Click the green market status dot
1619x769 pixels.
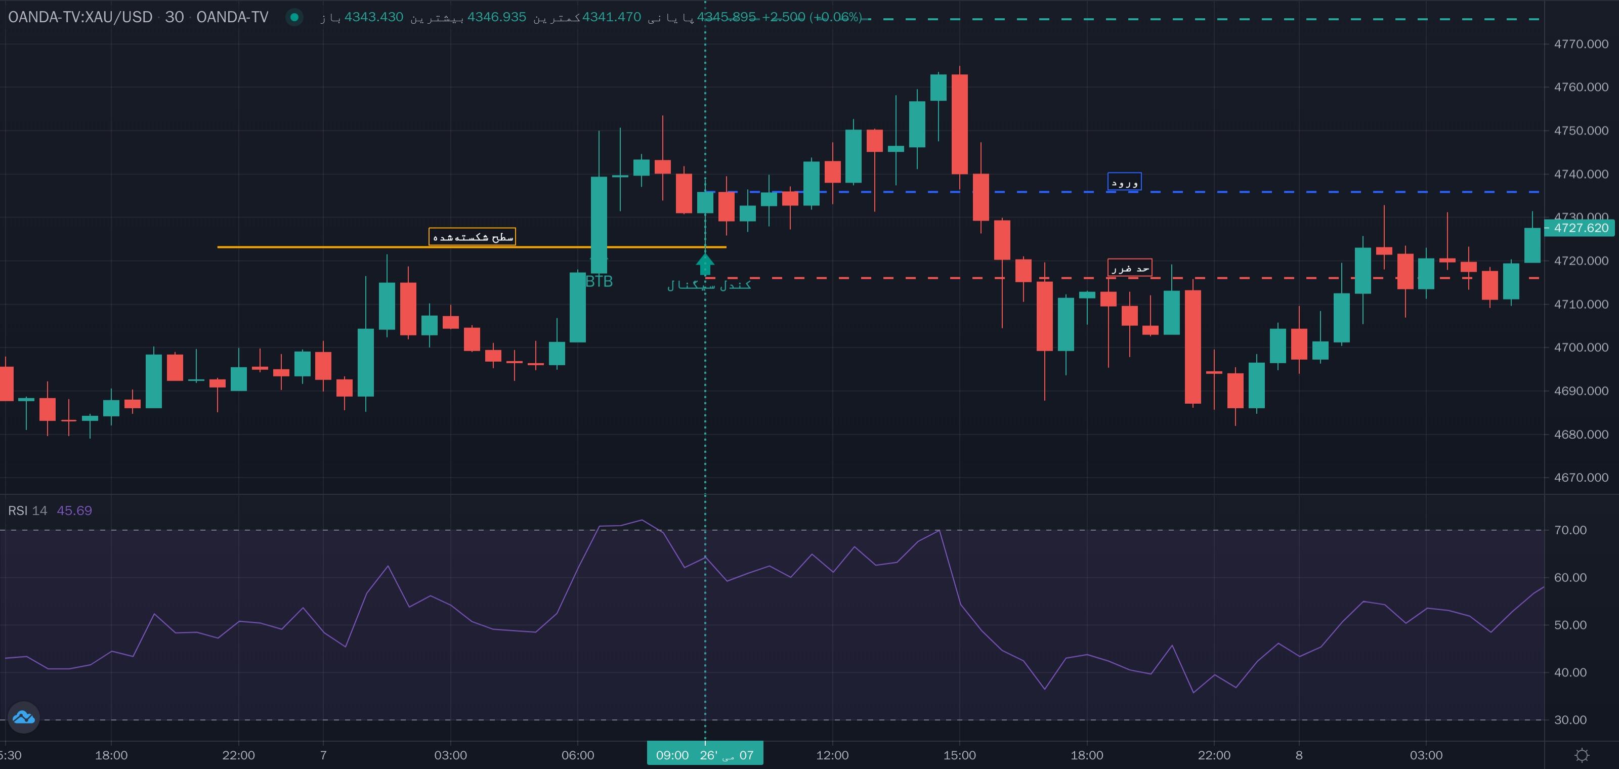tap(294, 17)
